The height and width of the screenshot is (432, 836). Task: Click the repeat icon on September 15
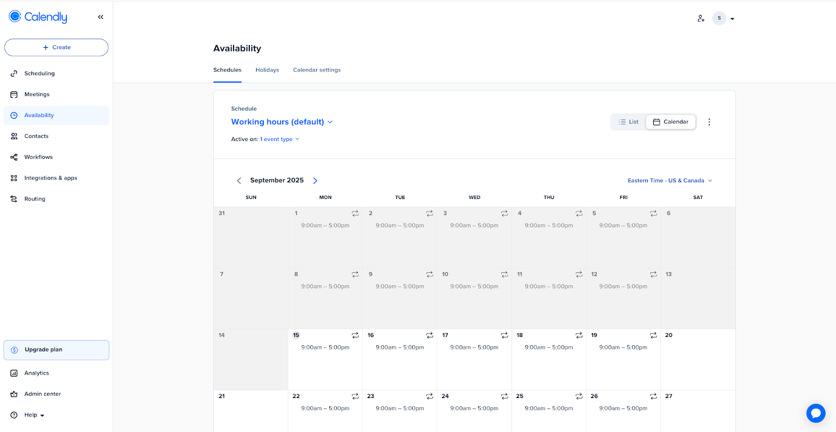point(355,335)
